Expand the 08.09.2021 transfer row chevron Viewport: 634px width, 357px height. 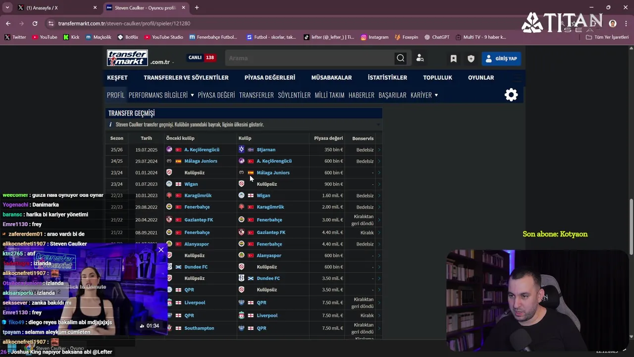coord(379,232)
